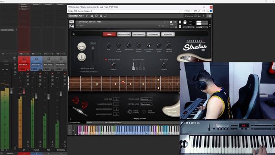
Task: Select the Console bottom tab
Action: pyautogui.click(x=95, y=122)
